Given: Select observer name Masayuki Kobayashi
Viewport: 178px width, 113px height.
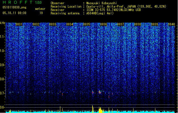Looking at the screenshot, I should coord(102,3).
